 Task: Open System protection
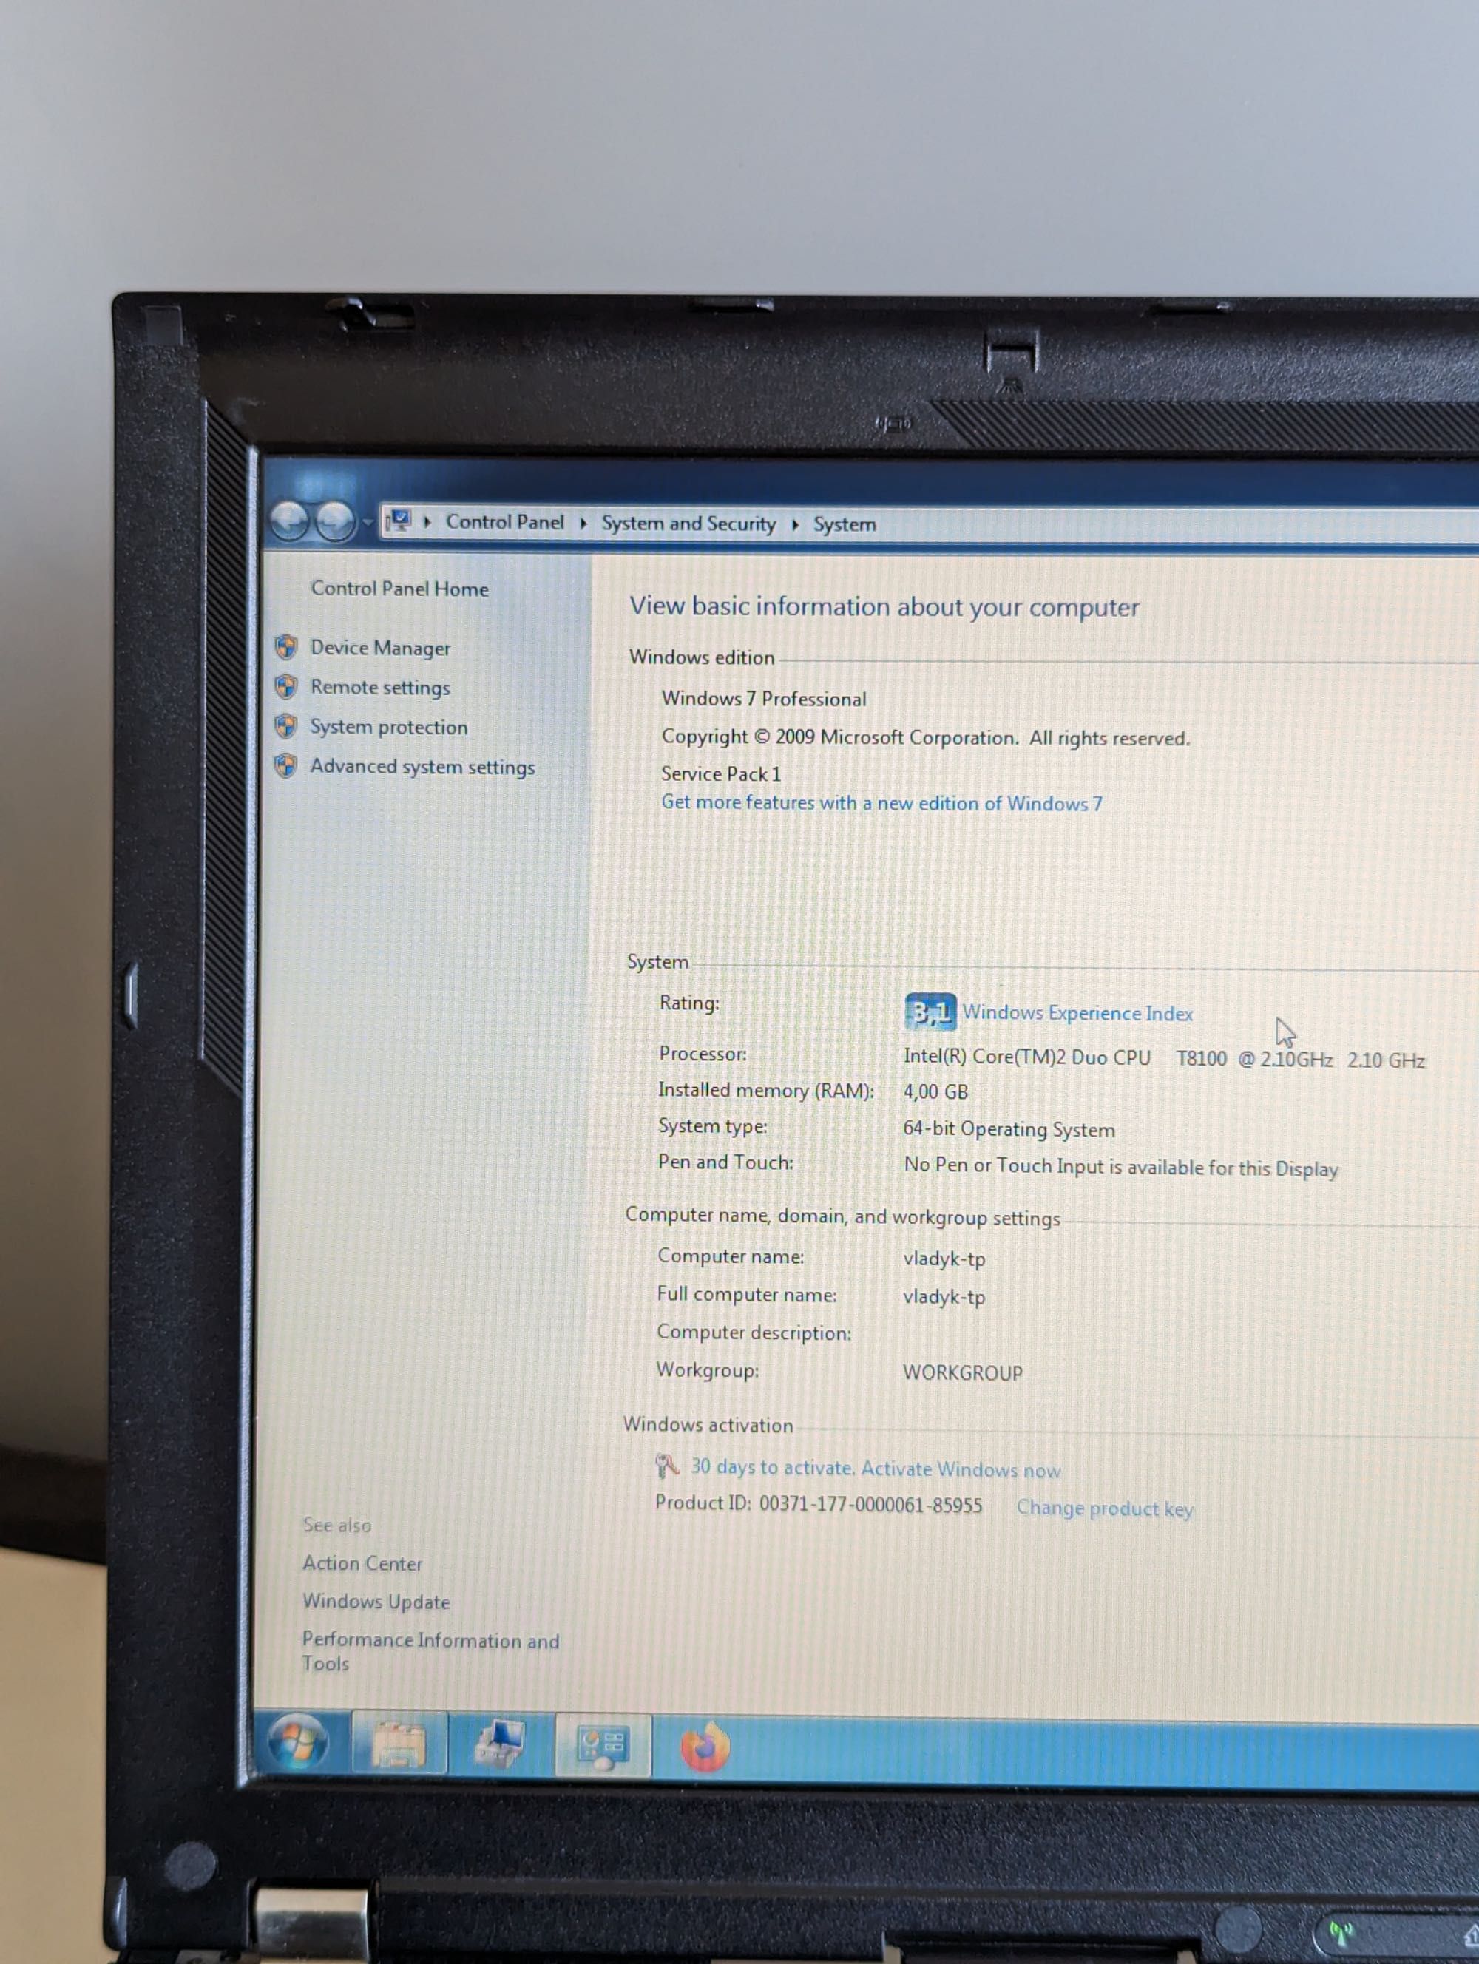(x=389, y=727)
